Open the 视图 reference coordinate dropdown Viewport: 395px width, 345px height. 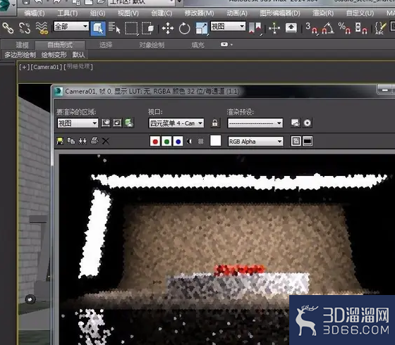point(228,26)
